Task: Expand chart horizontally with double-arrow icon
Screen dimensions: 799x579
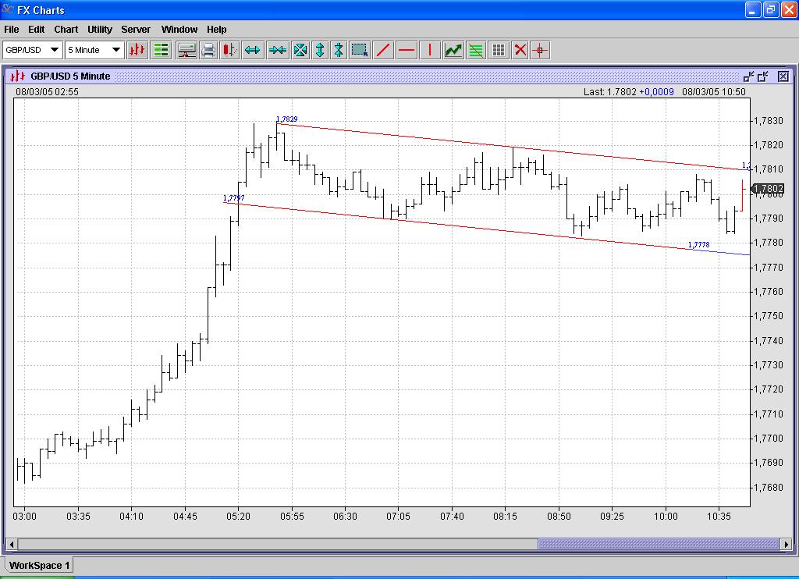Action: click(252, 50)
